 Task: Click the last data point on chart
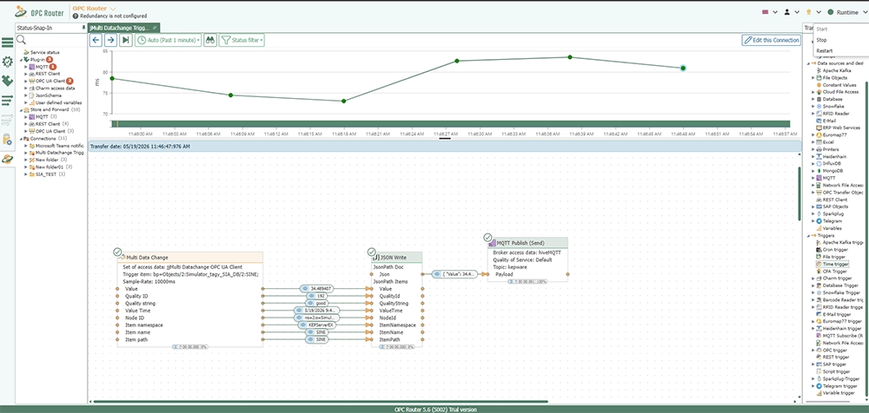[683, 68]
